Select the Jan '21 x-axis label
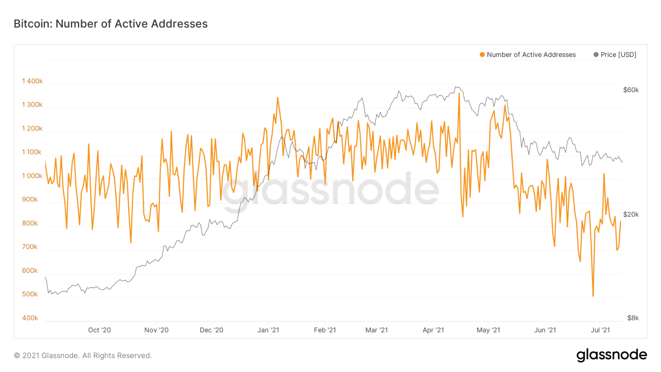The image size is (661, 372). 268,330
